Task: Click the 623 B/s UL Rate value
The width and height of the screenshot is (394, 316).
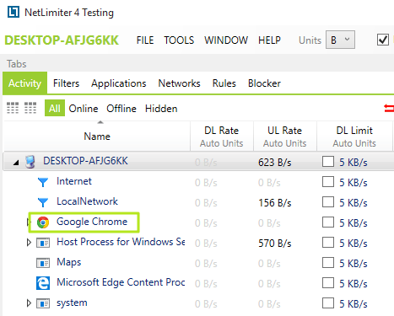Action: pos(275,163)
